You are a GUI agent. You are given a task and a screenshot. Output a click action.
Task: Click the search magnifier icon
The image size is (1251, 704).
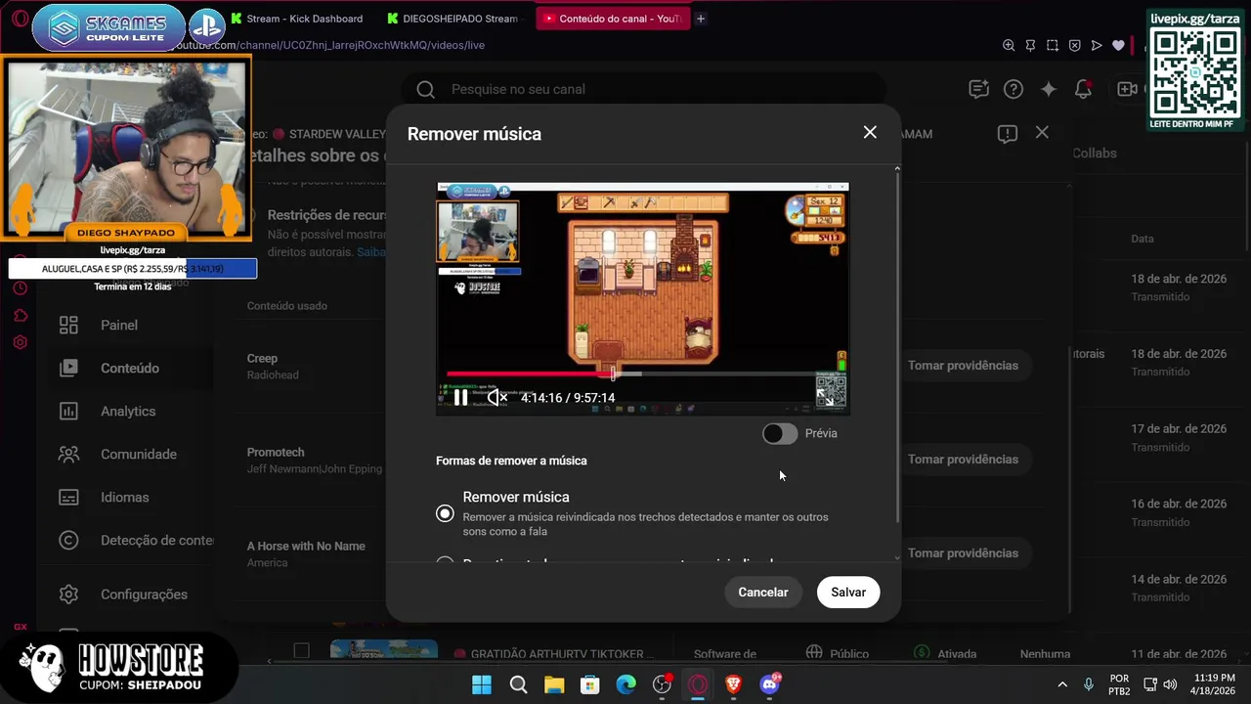coord(425,89)
